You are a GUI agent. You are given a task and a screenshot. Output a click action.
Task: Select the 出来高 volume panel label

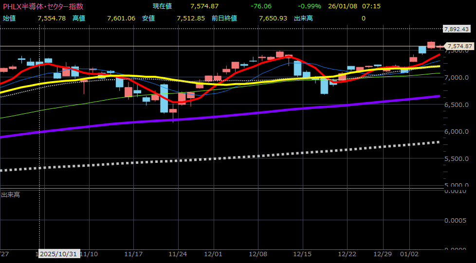(x=11, y=195)
